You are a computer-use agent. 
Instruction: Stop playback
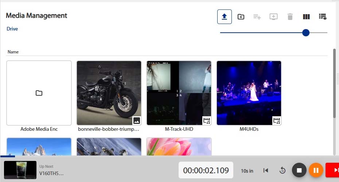(x=299, y=170)
